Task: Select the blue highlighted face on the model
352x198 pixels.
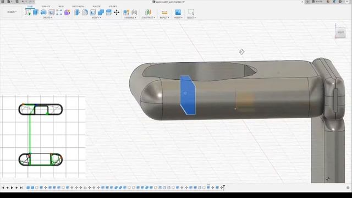Action: (188, 95)
